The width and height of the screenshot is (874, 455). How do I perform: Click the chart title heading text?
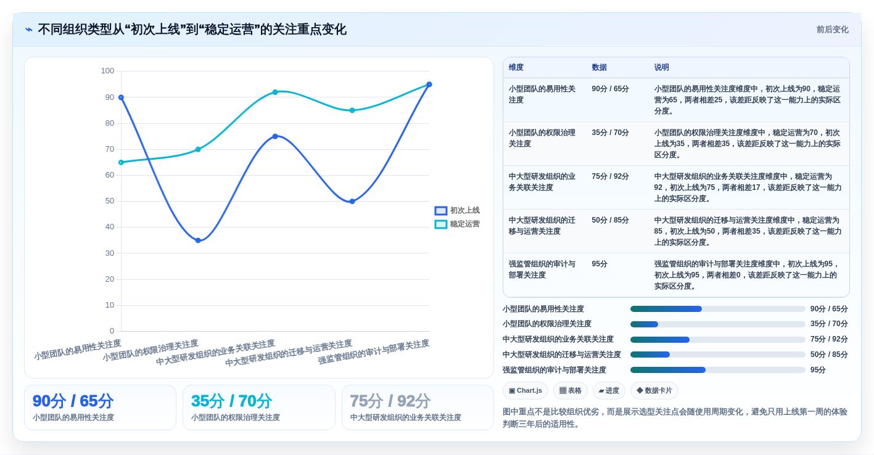tap(192, 30)
